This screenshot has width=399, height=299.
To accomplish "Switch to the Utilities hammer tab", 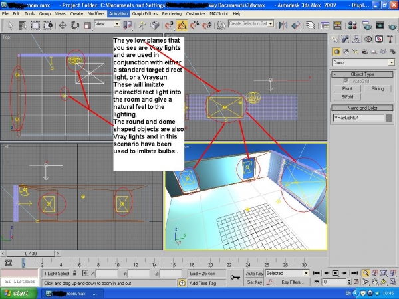I will pyautogui.click(x=390, y=39).
